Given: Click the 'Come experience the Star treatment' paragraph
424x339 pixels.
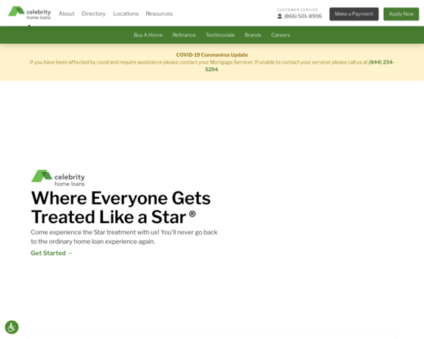Looking at the screenshot, I should [124, 237].
